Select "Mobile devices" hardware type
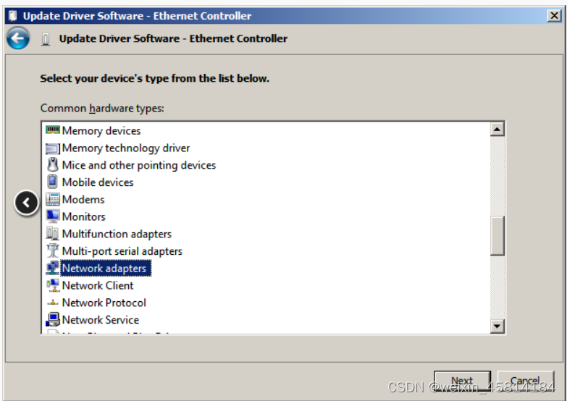567x401 pixels. (98, 182)
